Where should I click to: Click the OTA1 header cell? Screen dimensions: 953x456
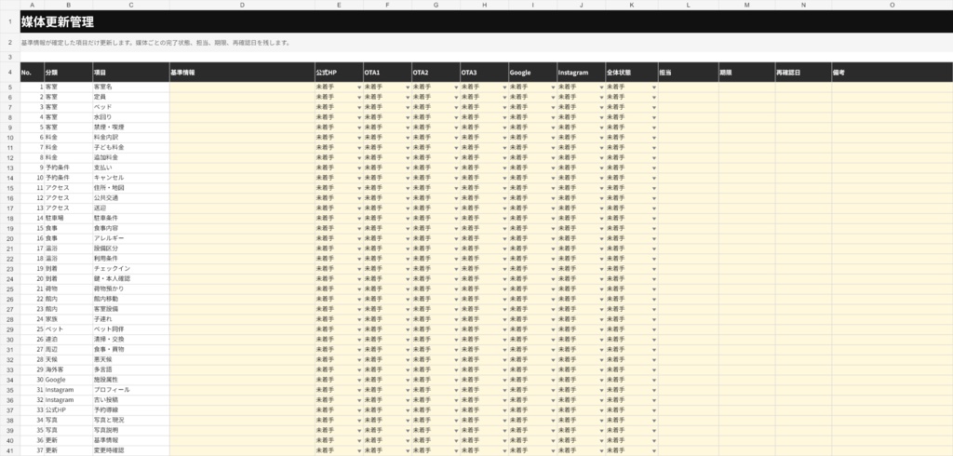[388, 73]
